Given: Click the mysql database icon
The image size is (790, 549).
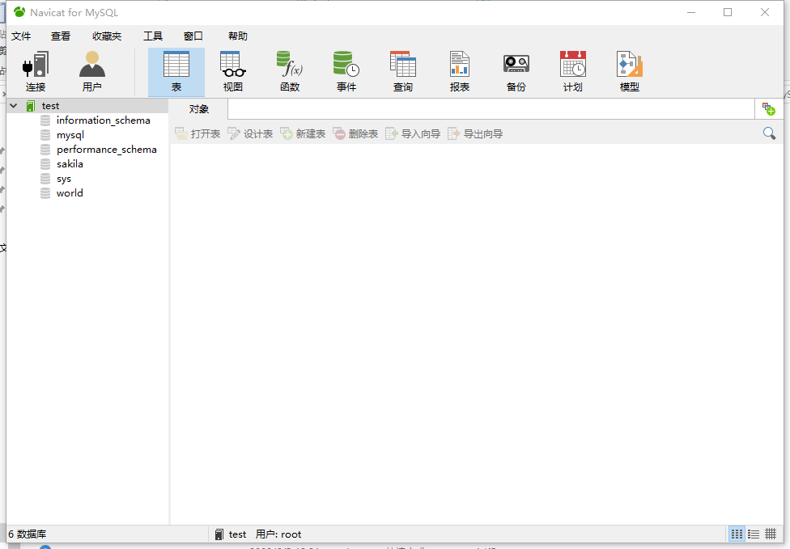Looking at the screenshot, I should point(45,135).
